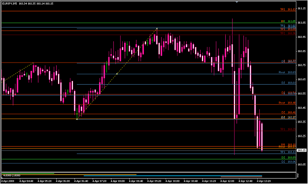Click the 160.35 price scale value
Image resolution: width=308 pixels, height=184 pixels.
pyautogui.click(x=302, y=122)
